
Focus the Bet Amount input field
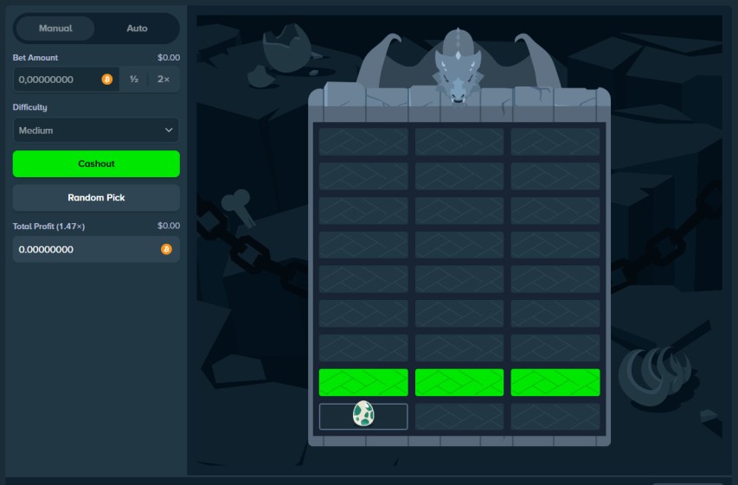coord(57,79)
